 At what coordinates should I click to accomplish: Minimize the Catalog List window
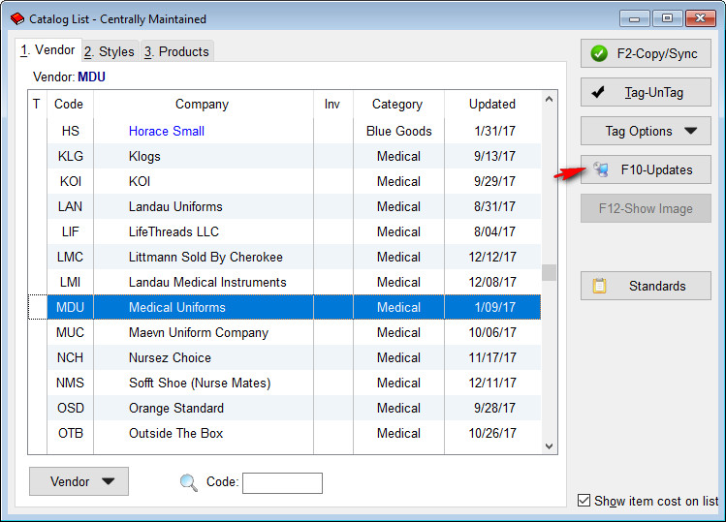tap(634, 18)
